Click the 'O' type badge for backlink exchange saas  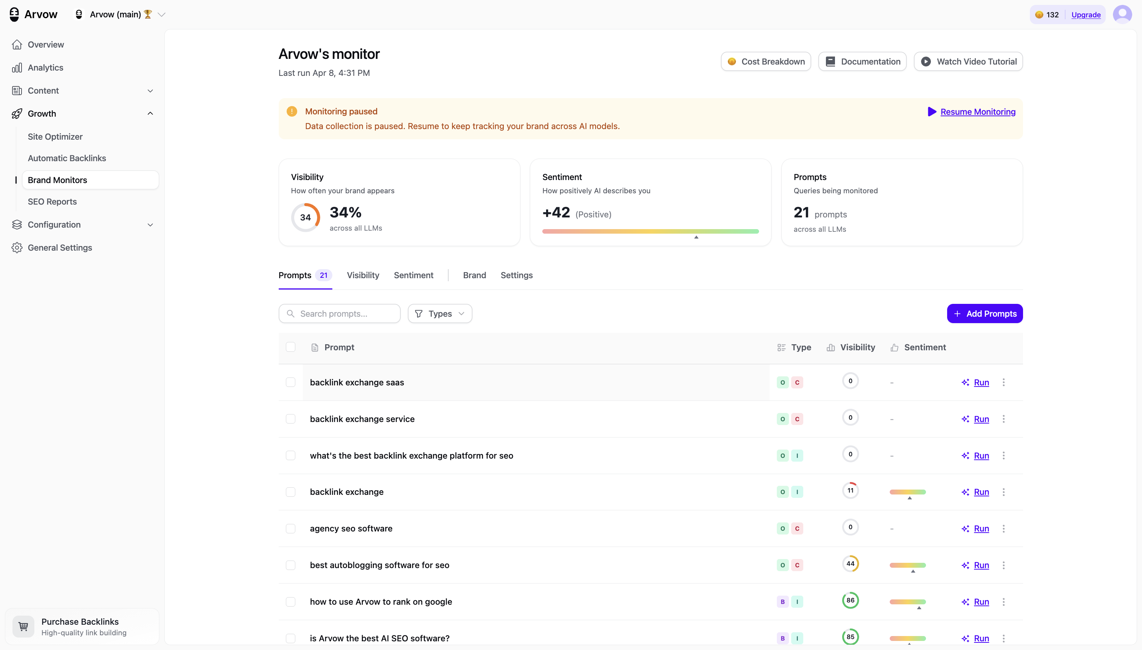click(782, 383)
